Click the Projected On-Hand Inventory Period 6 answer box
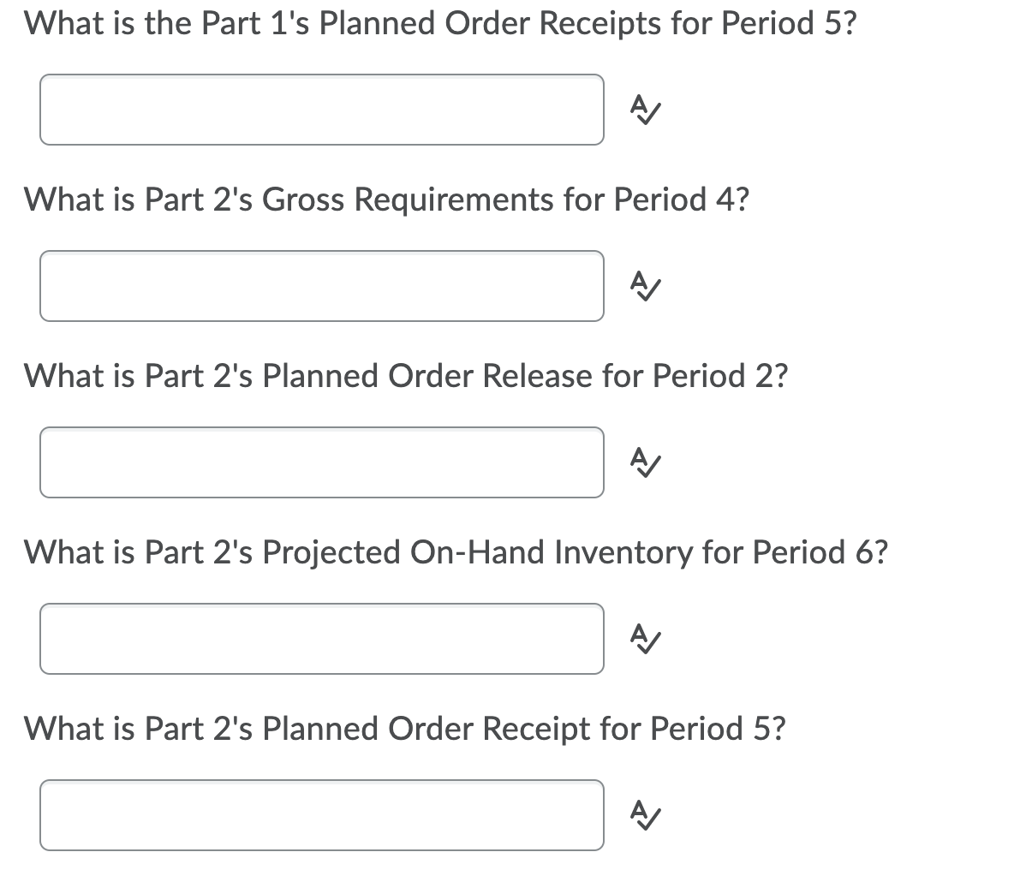Viewport: 1026px width, 870px height. [321, 639]
